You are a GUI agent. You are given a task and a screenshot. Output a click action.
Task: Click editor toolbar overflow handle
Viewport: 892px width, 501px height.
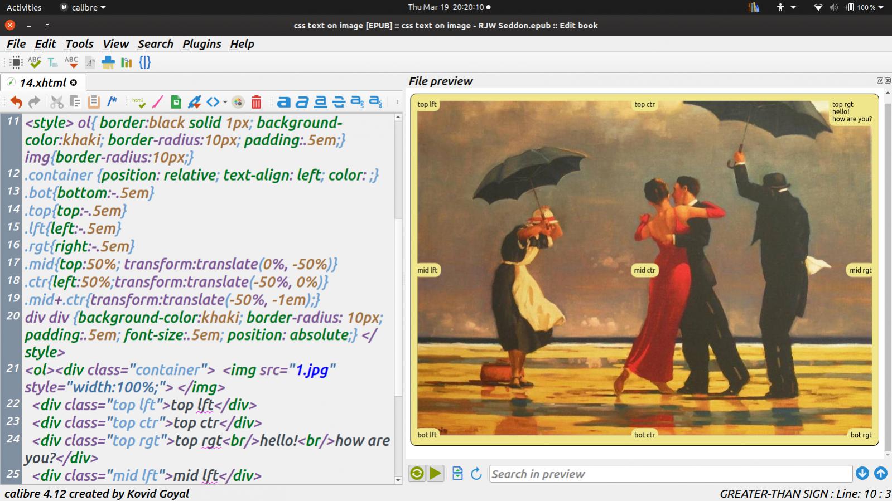pos(397,102)
